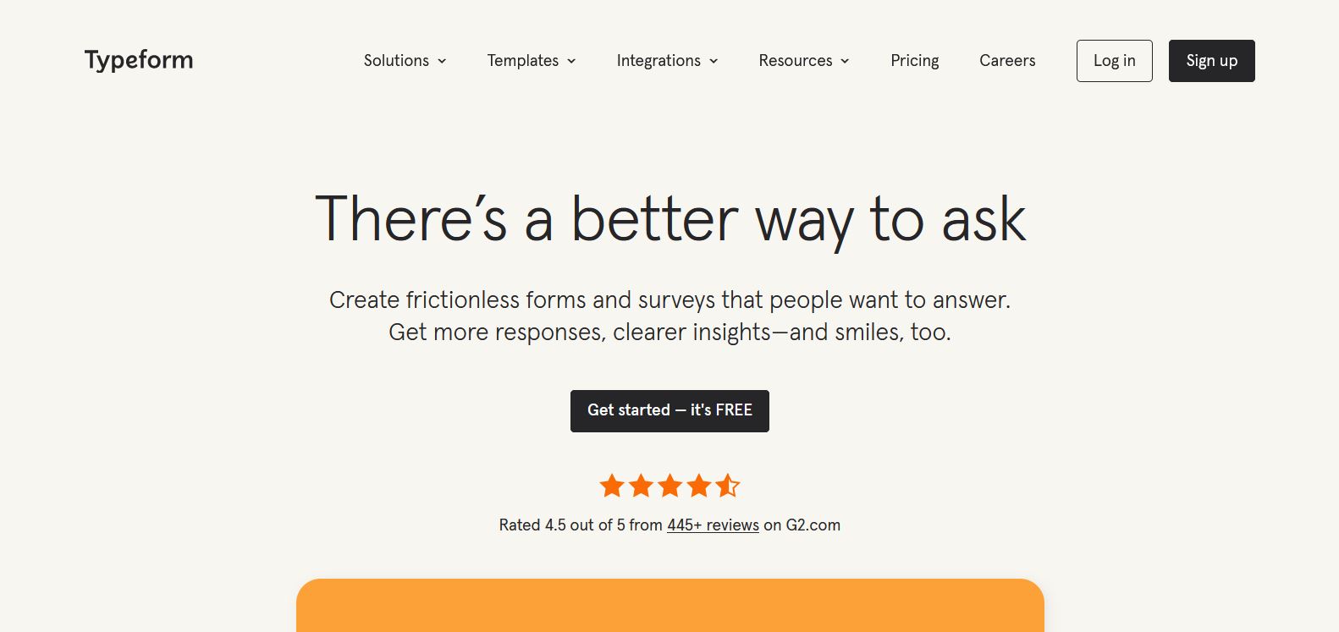
Task: Click the chevron next to Solutions
Action: point(443,61)
